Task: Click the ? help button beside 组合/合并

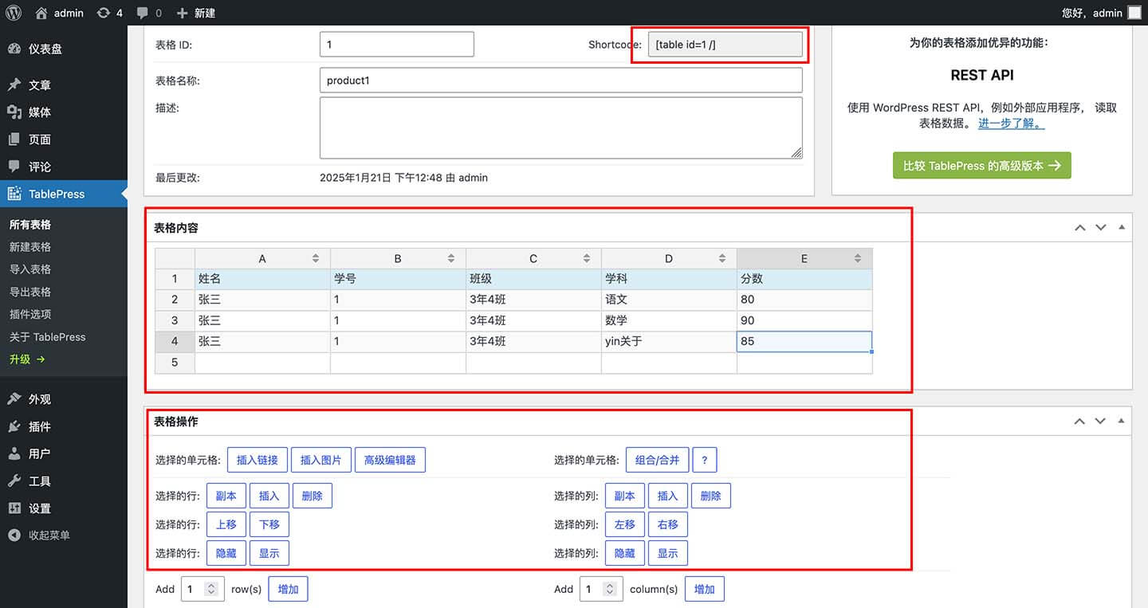Action: pyautogui.click(x=705, y=460)
